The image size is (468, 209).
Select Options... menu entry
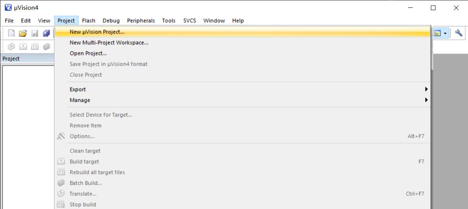pyautogui.click(x=242, y=136)
